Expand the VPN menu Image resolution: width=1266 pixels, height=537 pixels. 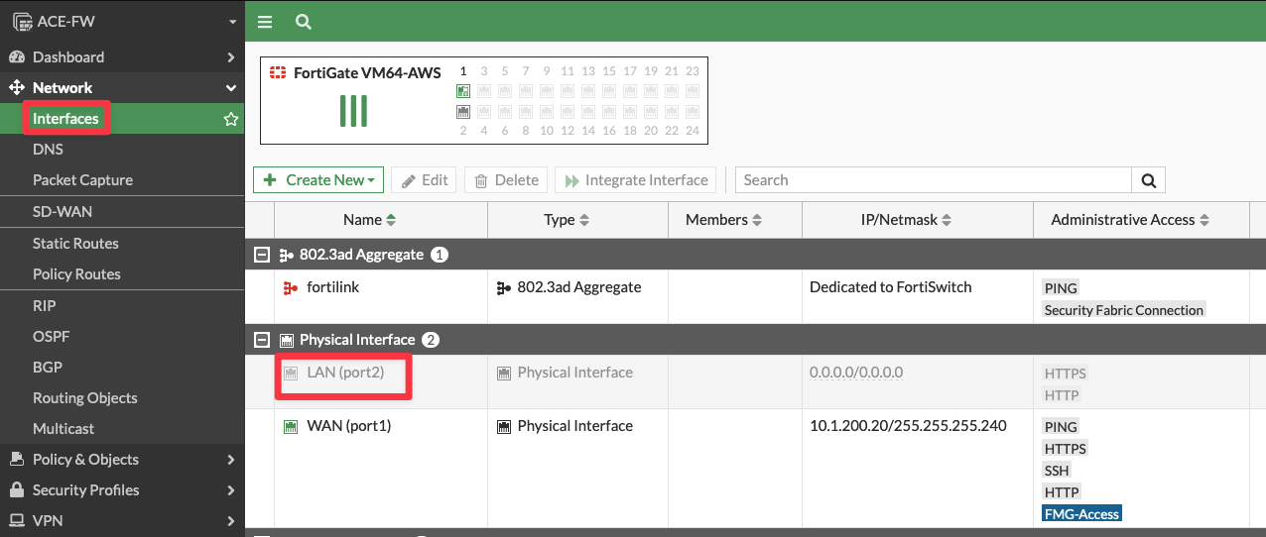coord(122,521)
